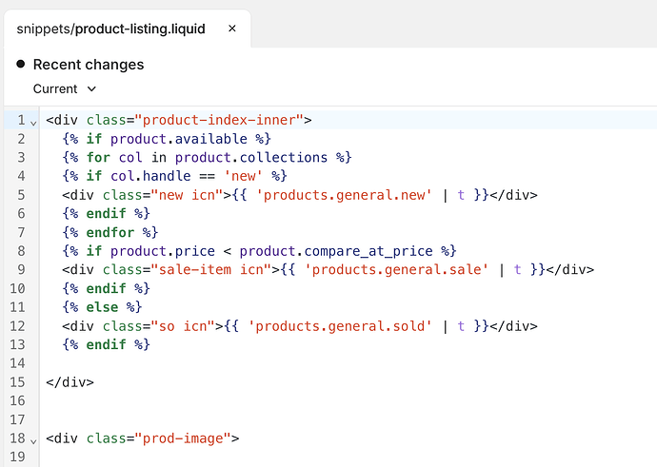The image size is (657, 467).
Task: Collapse the prod-image div at line 18
Action: 33,439
